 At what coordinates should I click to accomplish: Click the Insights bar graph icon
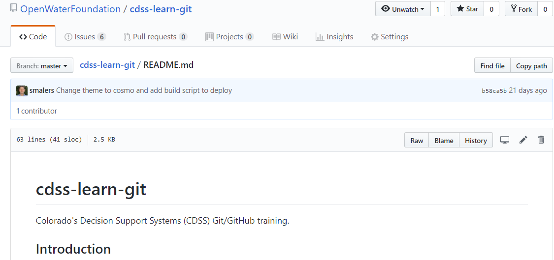point(320,37)
